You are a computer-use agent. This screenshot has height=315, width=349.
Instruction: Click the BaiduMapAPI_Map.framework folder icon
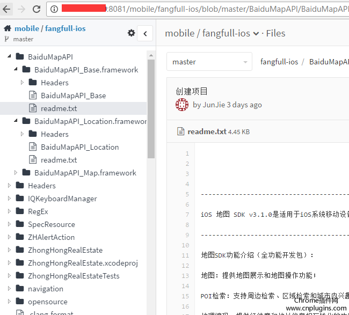(26, 172)
